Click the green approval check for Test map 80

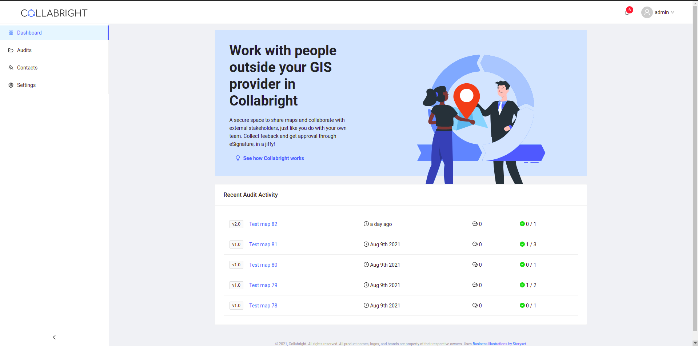(x=522, y=265)
